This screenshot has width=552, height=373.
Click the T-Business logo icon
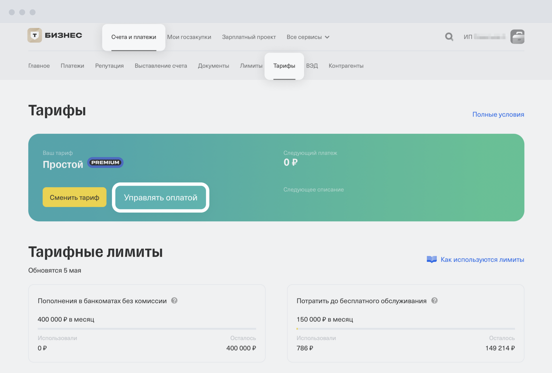[34, 35]
